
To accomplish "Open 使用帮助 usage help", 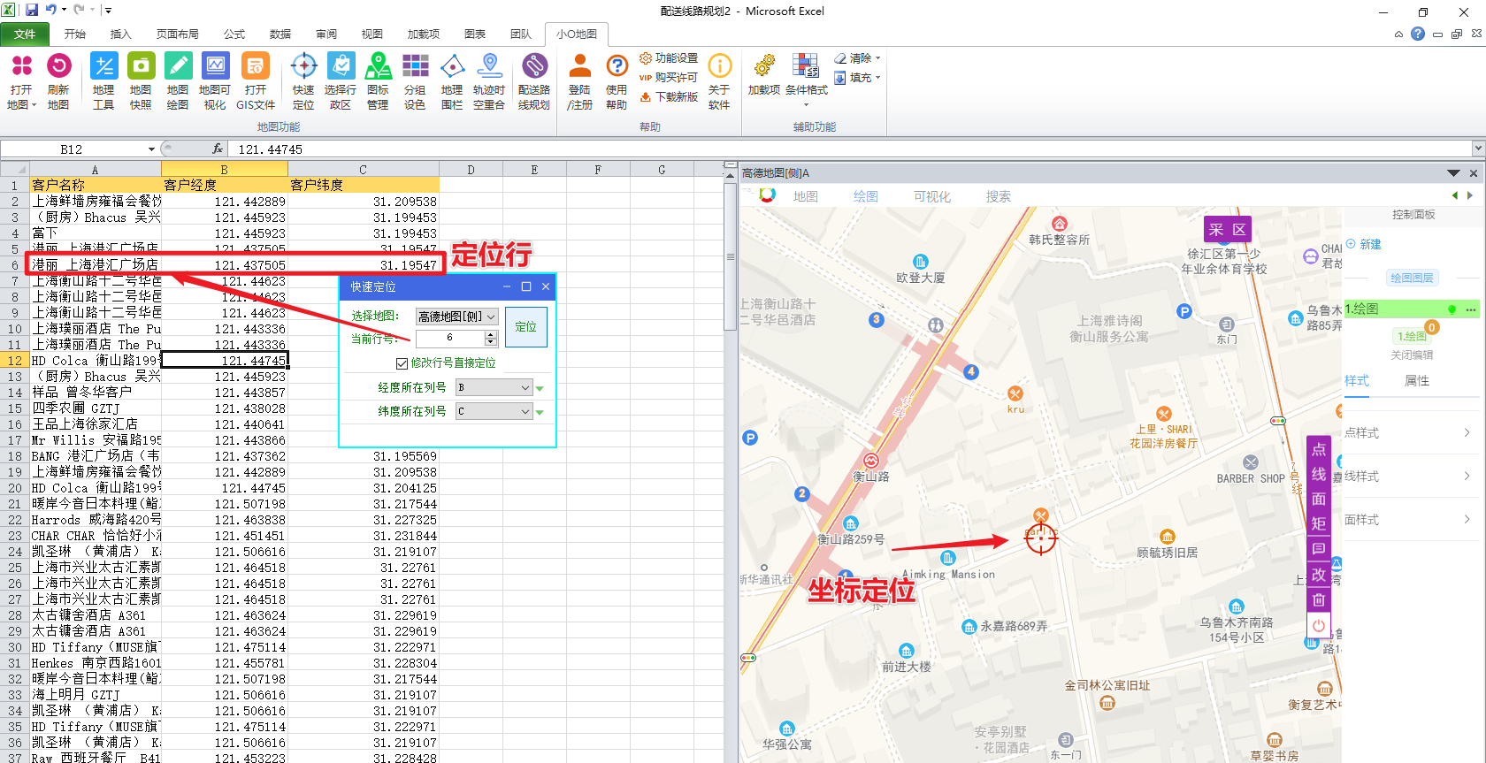I will point(617,81).
